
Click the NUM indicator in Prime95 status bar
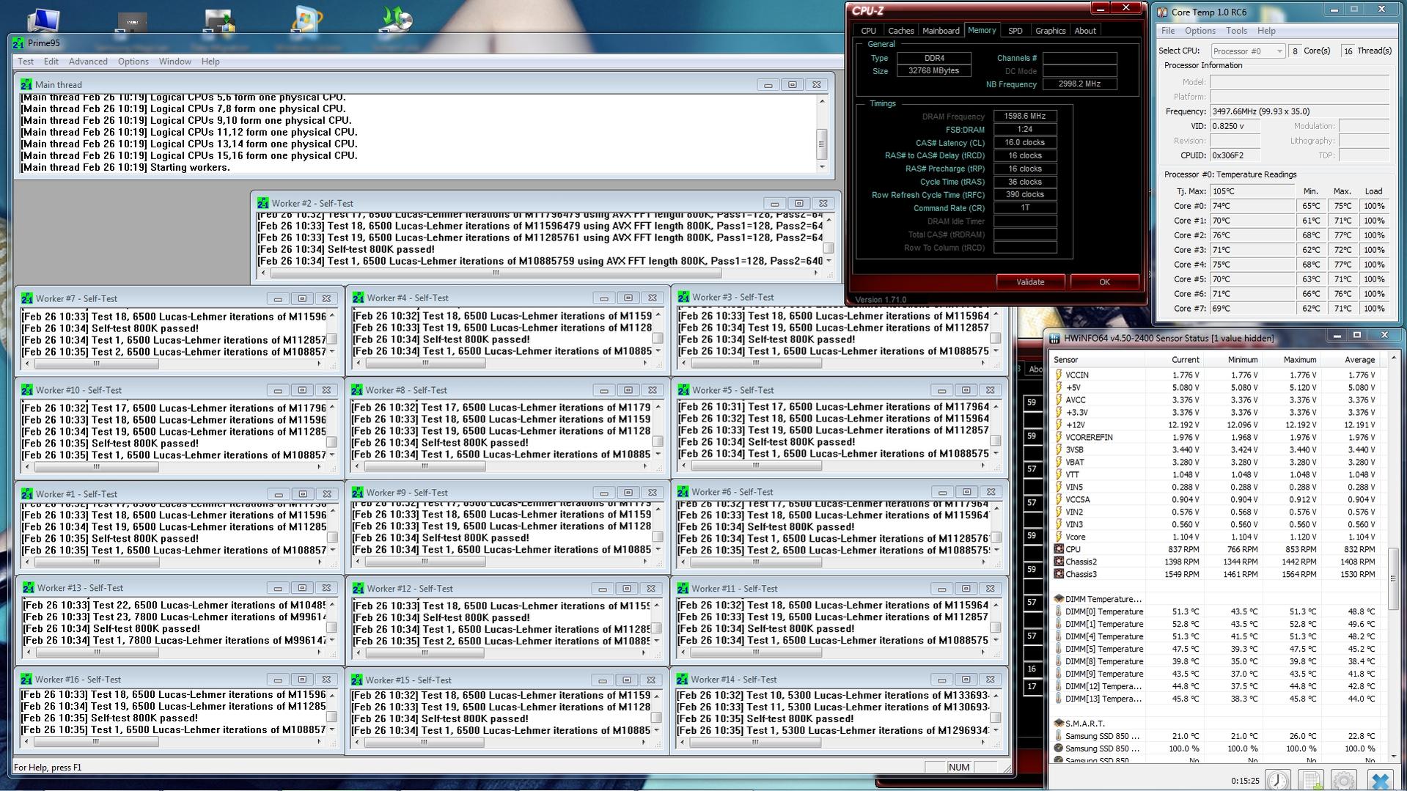[x=958, y=768]
